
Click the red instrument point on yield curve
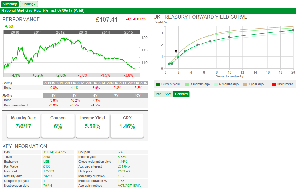pyautogui.click(x=176, y=51)
